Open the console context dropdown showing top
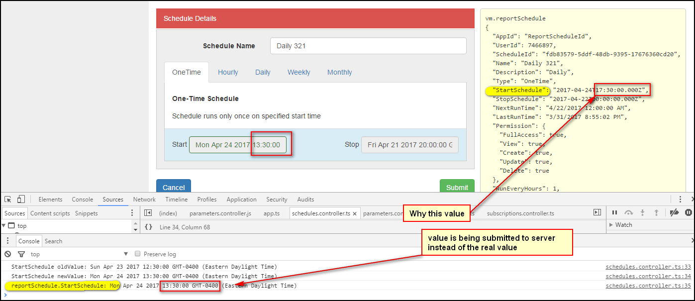The height and width of the screenshot is (301, 695). [x=80, y=254]
